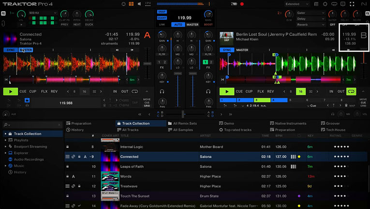The width and height of the screenshot is (370, 209).
Task: Select Audio Recordings in the browser tree
Action: click(x=29, y=159)
